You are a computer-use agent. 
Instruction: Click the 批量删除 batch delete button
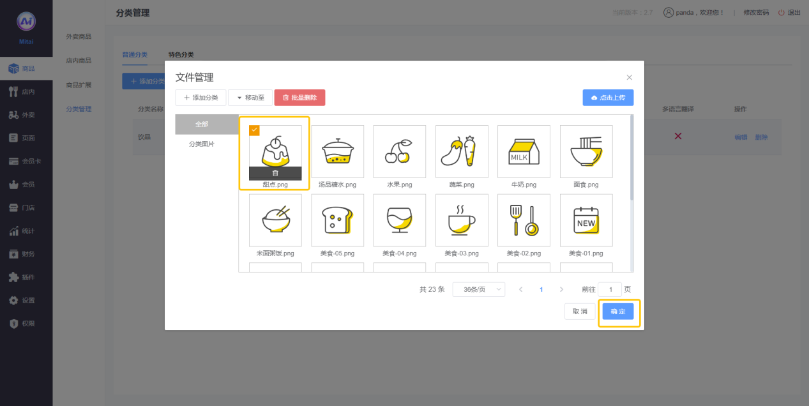299,98
